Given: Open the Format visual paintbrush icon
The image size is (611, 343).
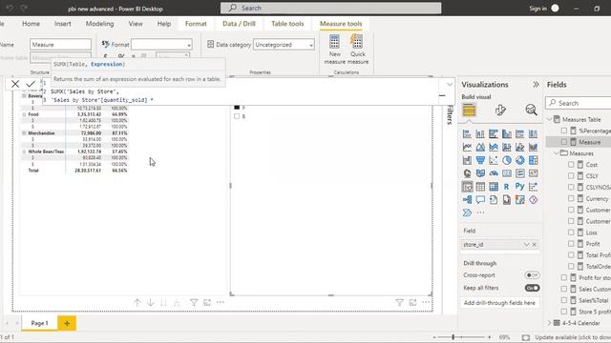Looking at the screenshot, I should [500, 111].
